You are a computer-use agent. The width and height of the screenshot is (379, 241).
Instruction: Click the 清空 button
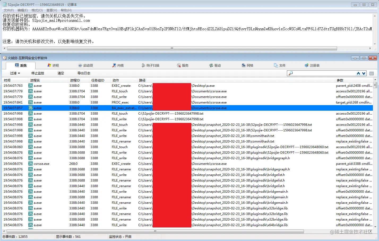click(x=61, y=73)
